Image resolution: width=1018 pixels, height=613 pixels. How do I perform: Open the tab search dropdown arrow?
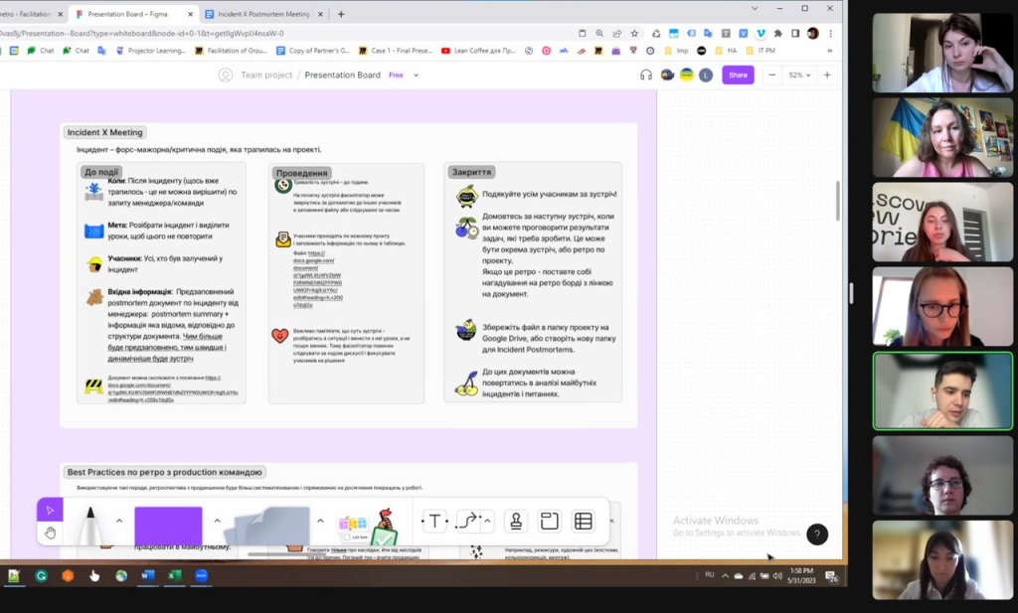[755, 8]
